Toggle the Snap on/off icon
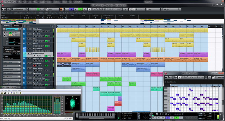The width and height of the screenshot is (225, 121). 134,9
